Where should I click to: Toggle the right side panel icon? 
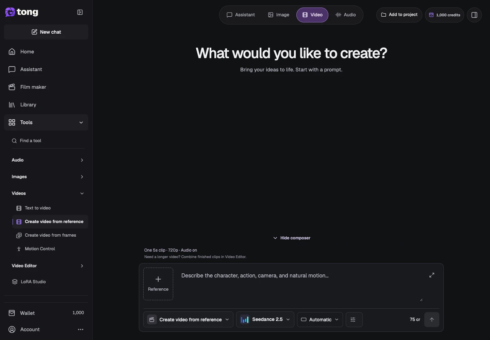pos(474,15)
